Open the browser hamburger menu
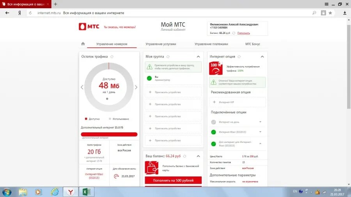Viewport: 351px width, 197px height. (326, 4)
